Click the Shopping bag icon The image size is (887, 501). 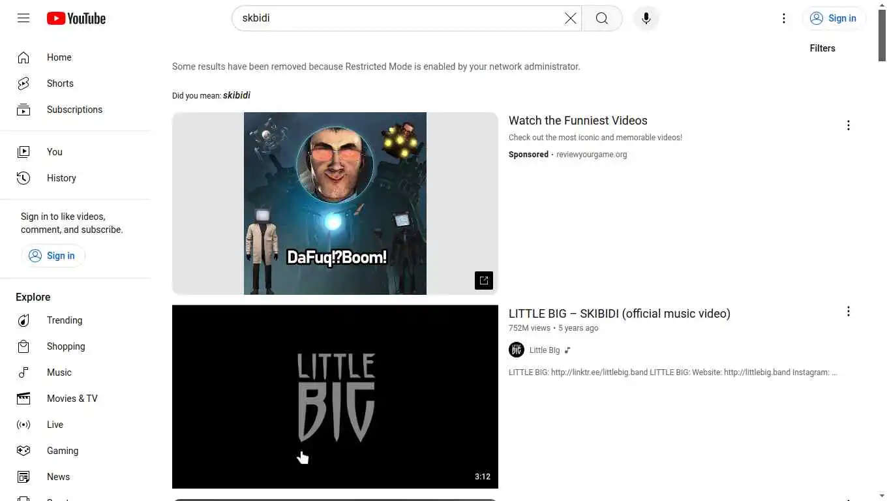click(23, 346)
